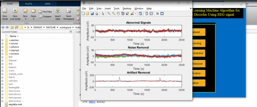
Task: Click Compare in ribbon
Action: [45, 17]
